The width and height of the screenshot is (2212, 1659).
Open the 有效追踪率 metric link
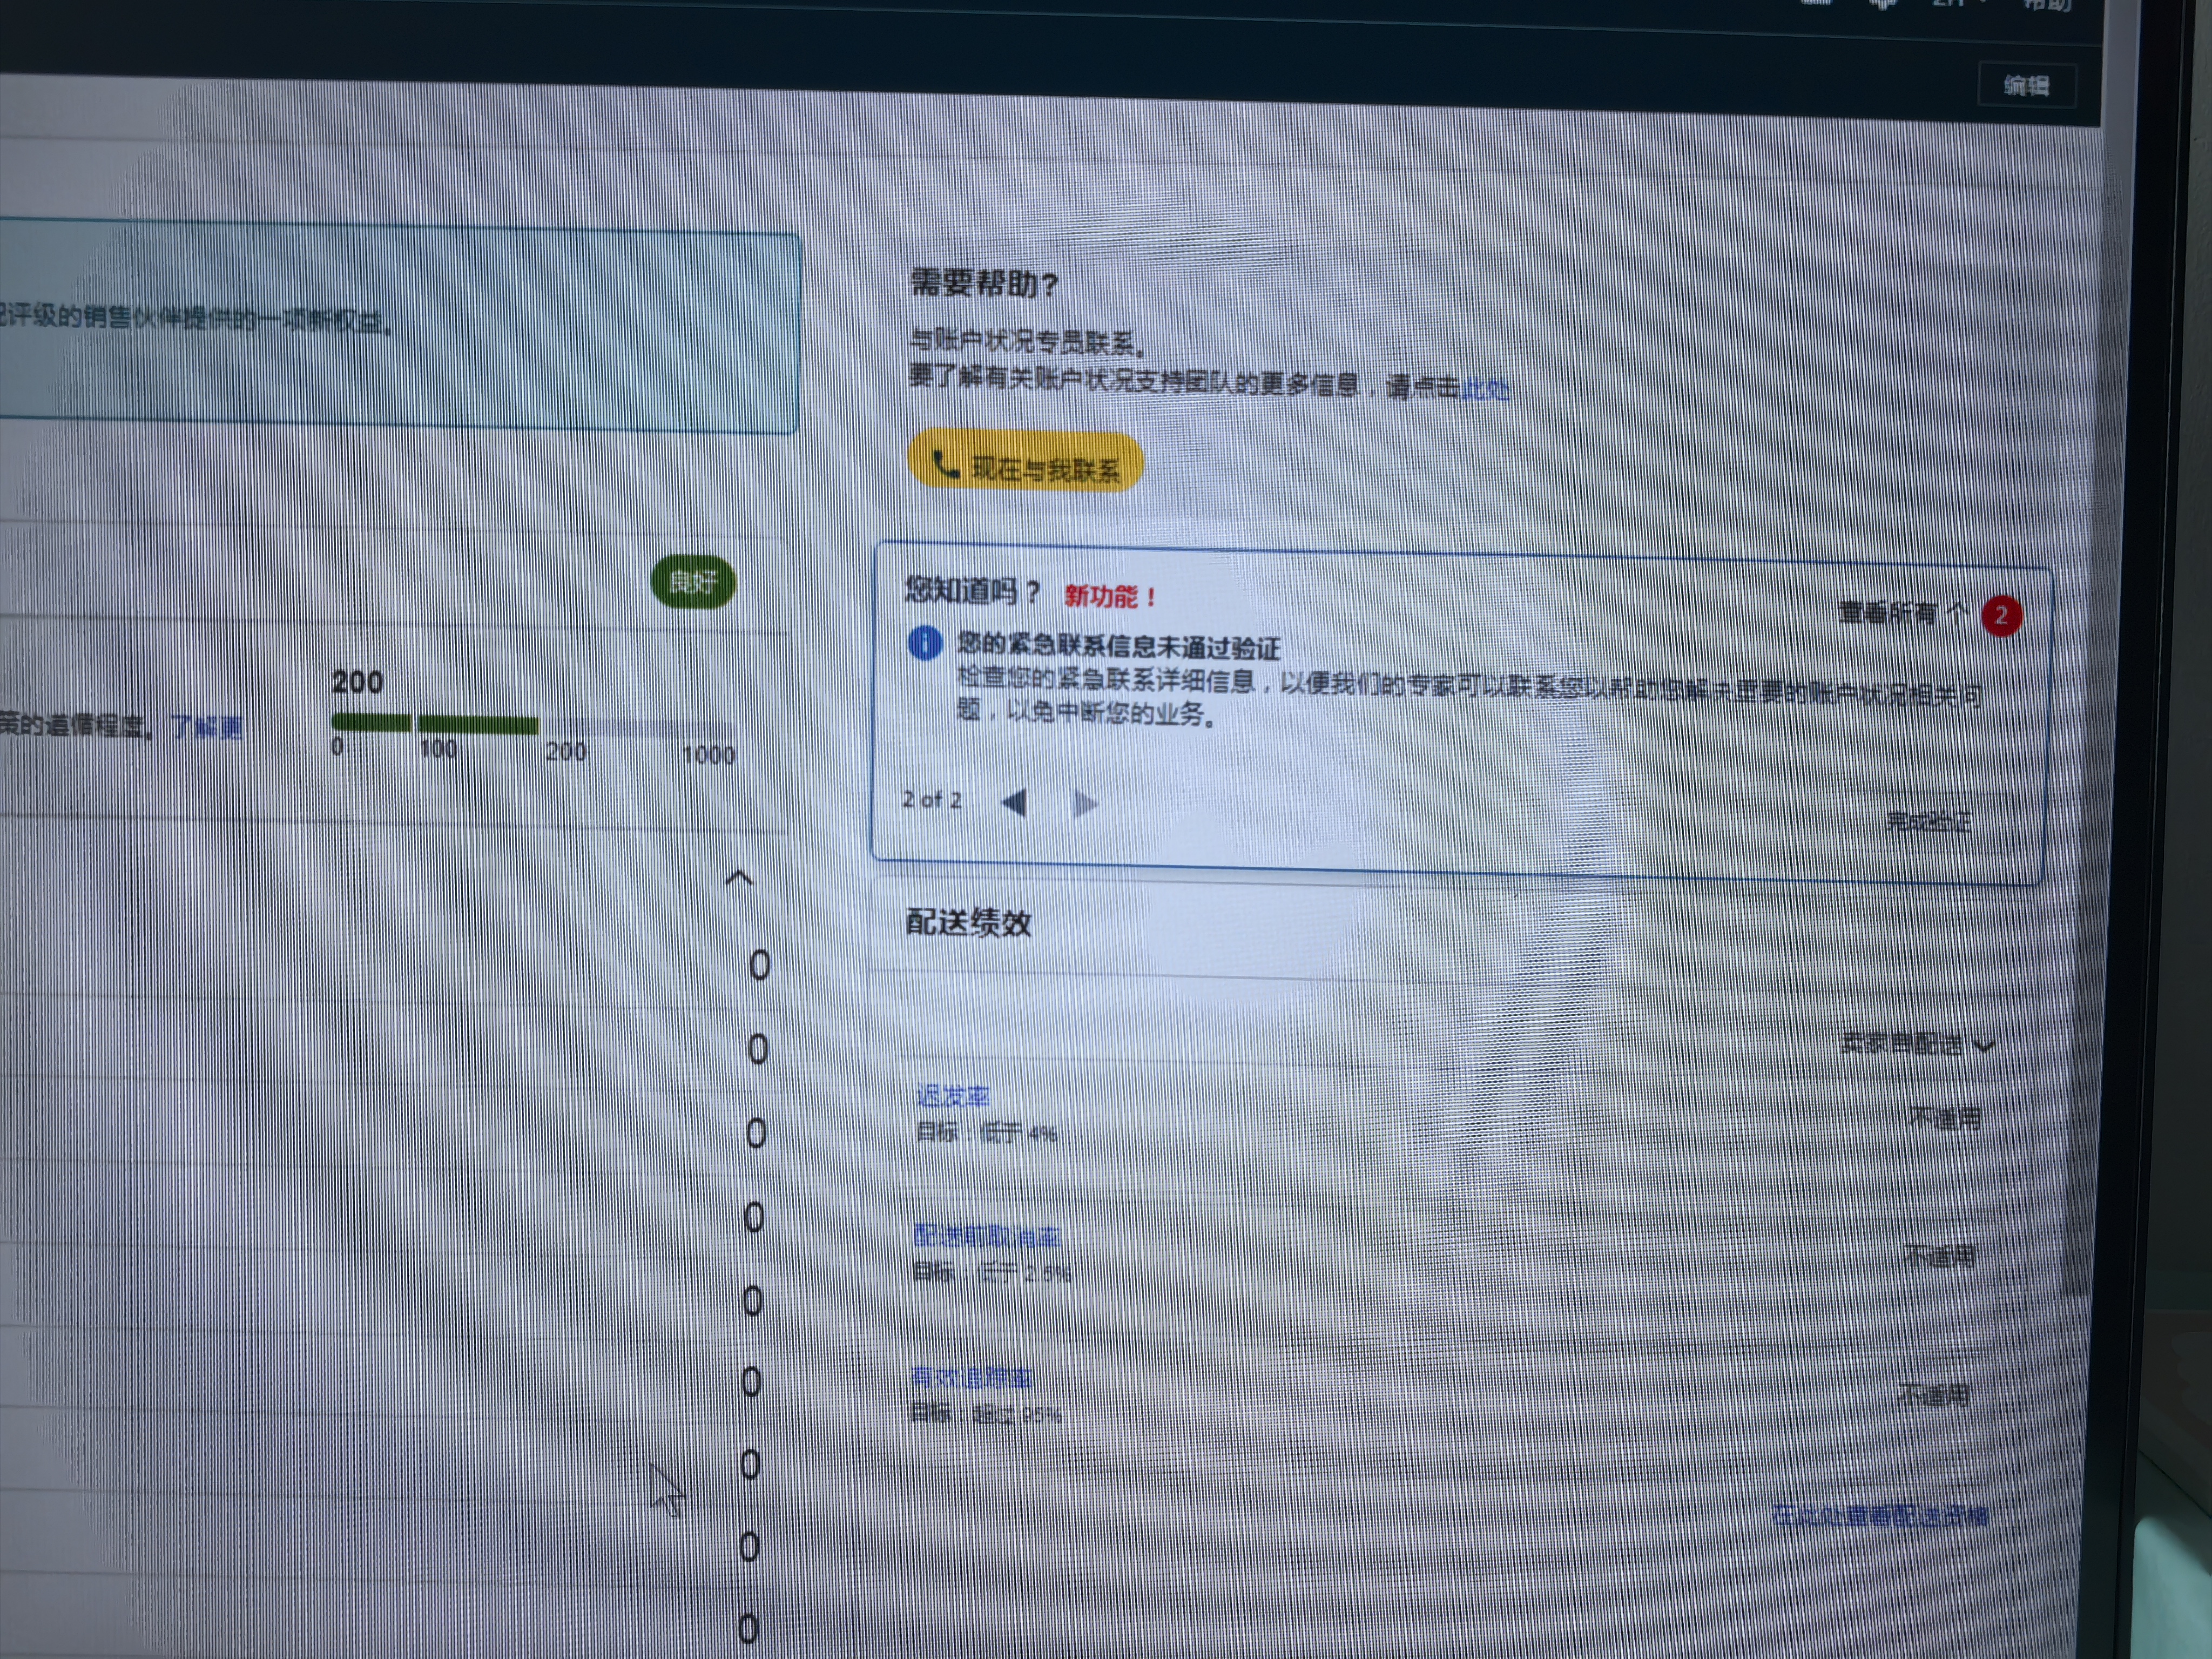[971, 1377]
